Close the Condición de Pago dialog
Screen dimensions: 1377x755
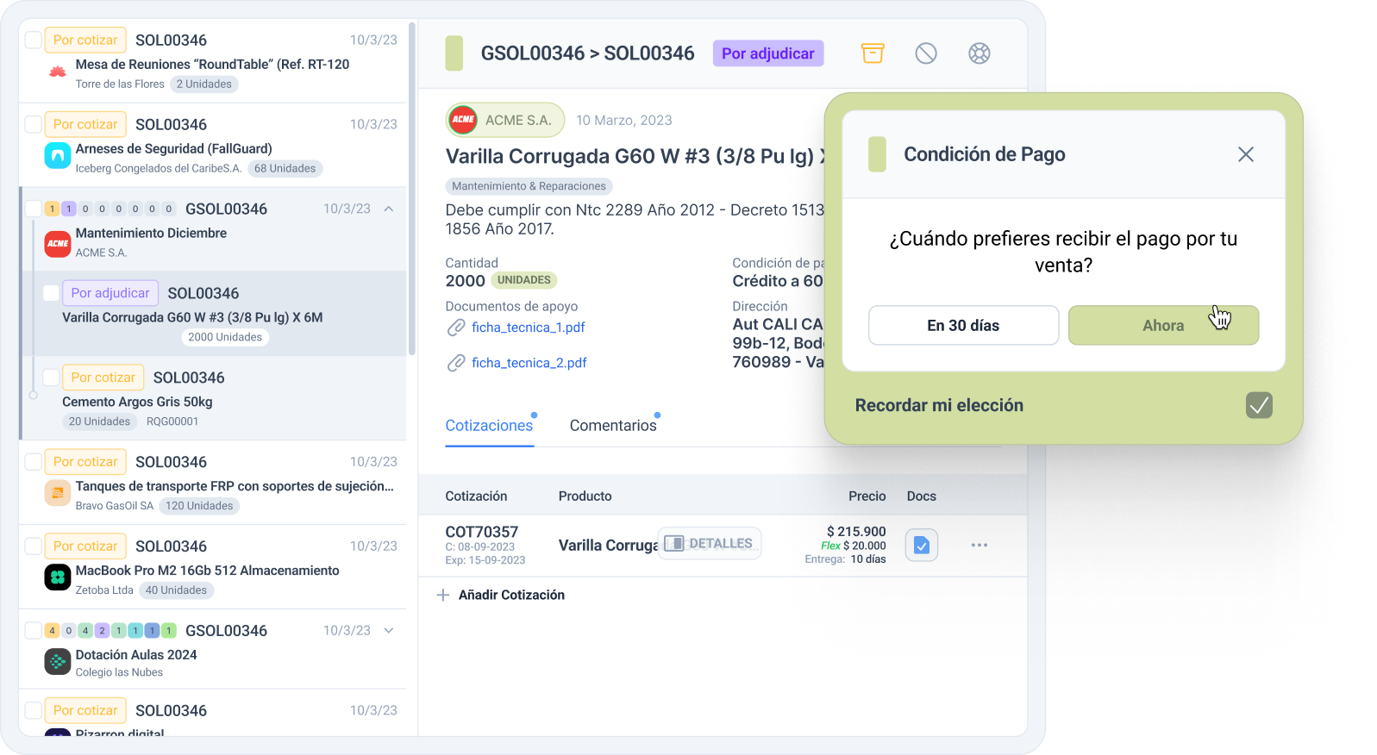(x=1245, y=155)
